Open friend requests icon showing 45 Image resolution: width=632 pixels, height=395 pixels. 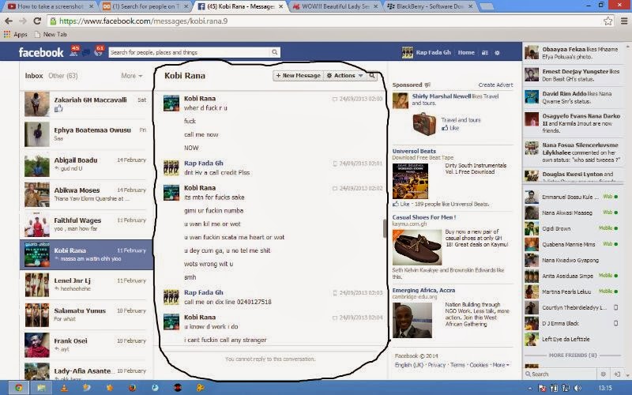pos(74,51)
